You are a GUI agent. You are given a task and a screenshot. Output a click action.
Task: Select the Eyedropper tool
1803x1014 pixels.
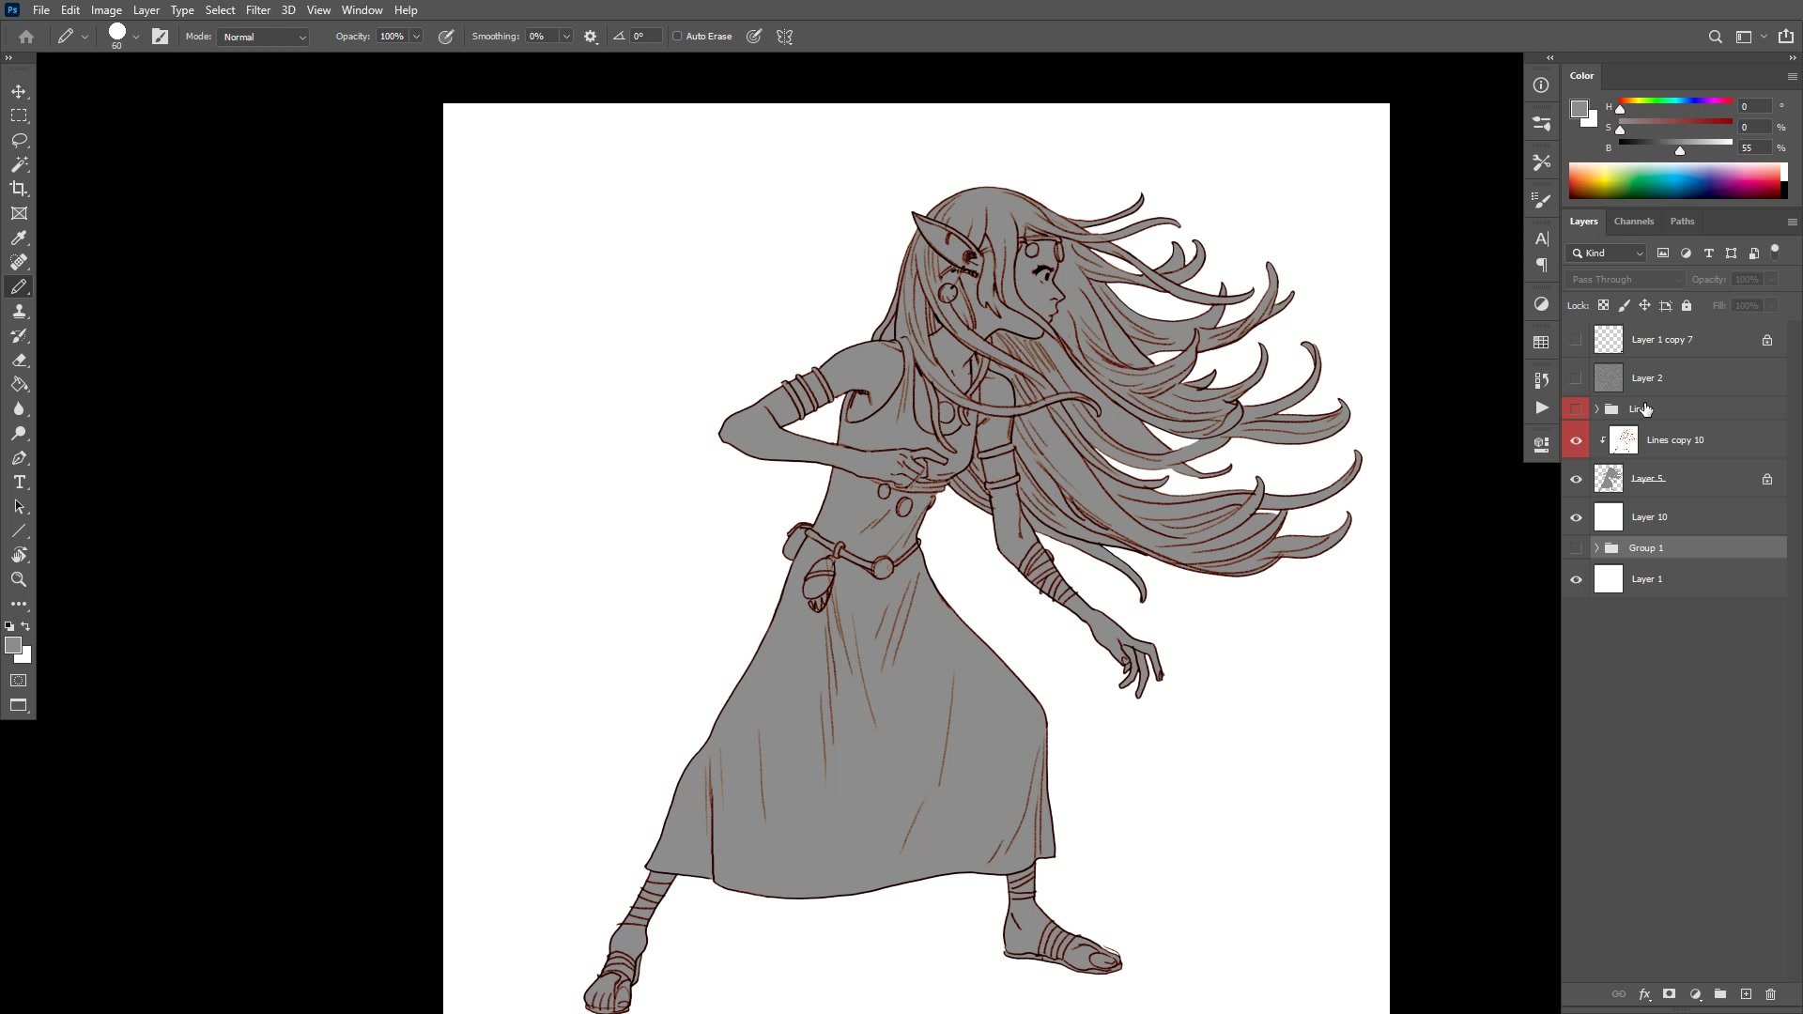point(19,238)
